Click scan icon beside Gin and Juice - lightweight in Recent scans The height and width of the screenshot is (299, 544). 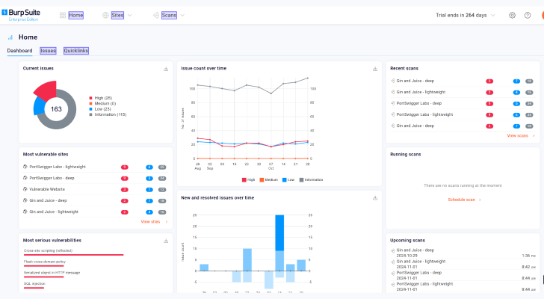(x=393, y=92)
